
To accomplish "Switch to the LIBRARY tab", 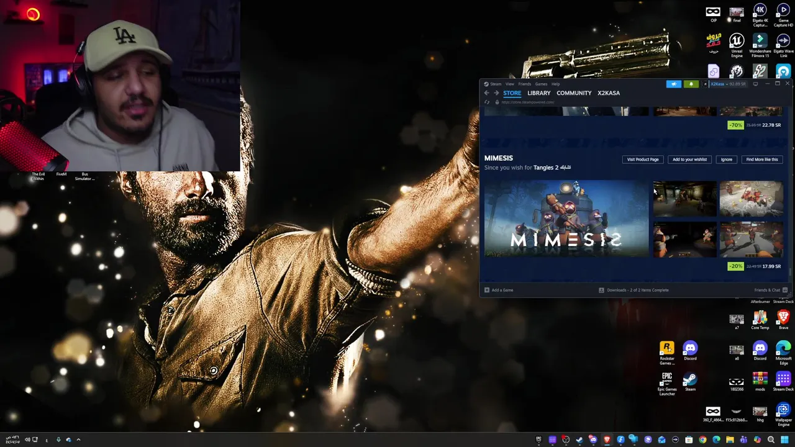I will tap(539, 93).
